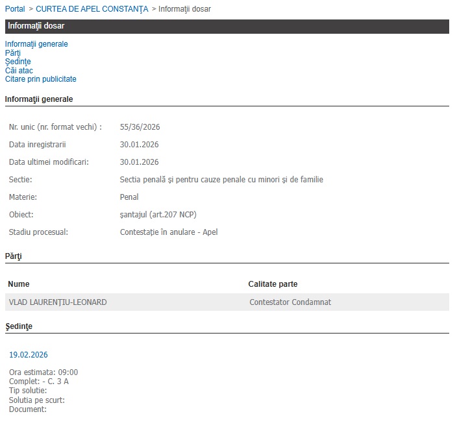Select the Căi atac navigation link

19,71
